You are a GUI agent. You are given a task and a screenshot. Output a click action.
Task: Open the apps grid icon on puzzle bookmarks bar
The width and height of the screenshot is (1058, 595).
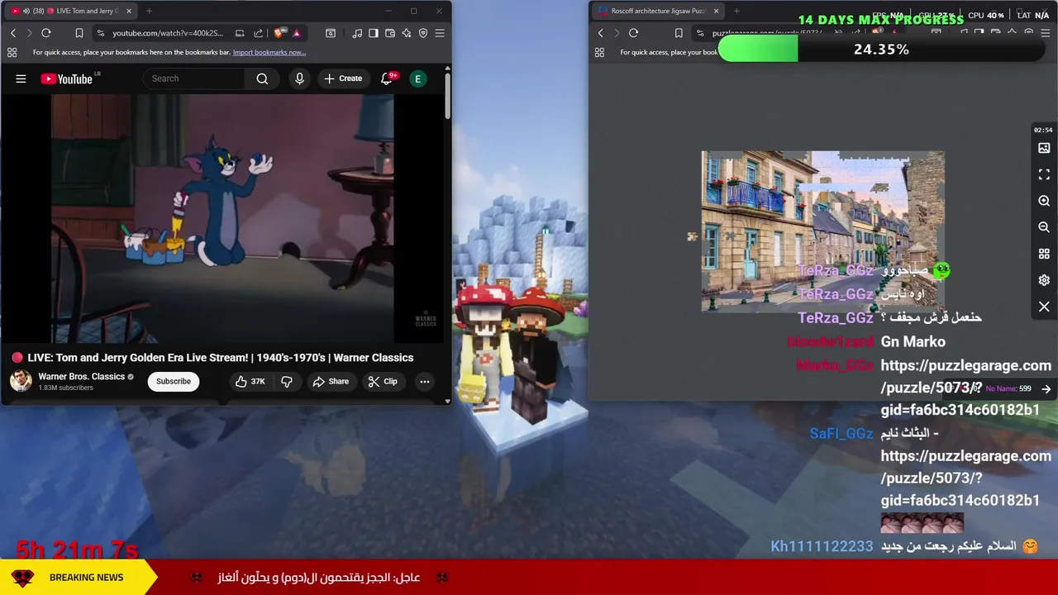click(599, 52)
